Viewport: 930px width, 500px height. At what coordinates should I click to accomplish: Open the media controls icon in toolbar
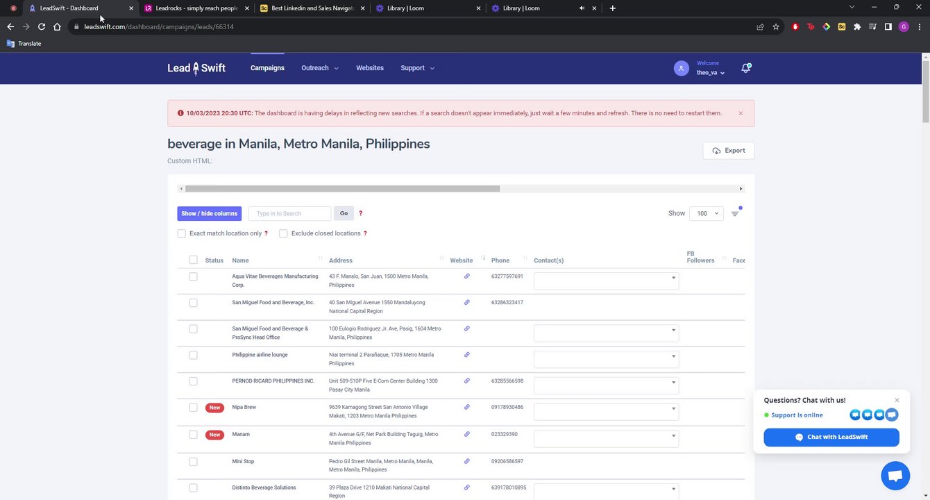point(872,26)
